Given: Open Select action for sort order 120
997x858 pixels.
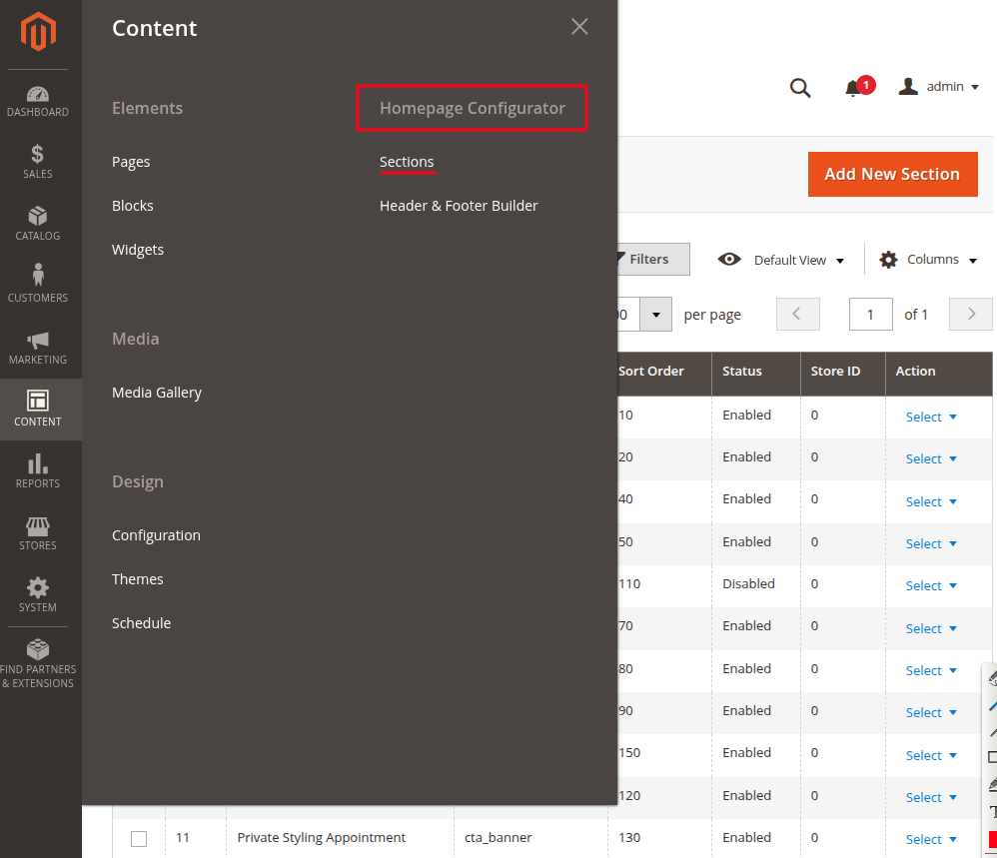Looking at the screenshot, I should pyautogui.click(x=931, y=798).
